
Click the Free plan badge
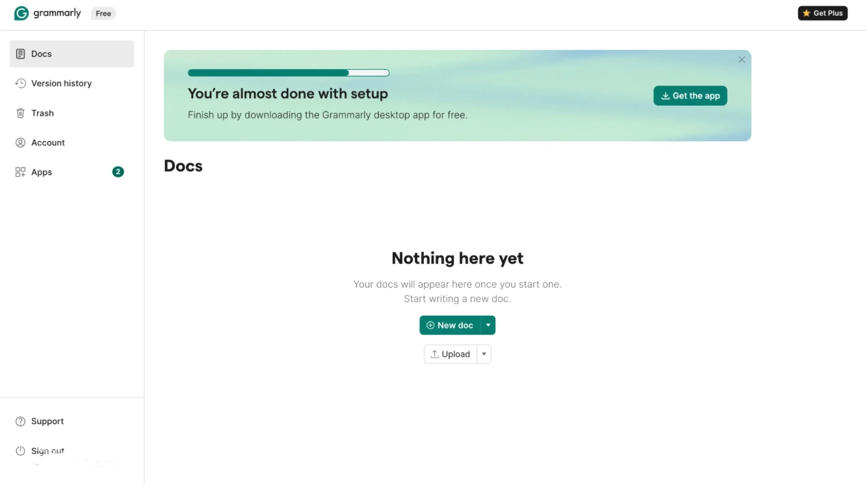pyautogui.click(x=103, y=13)
